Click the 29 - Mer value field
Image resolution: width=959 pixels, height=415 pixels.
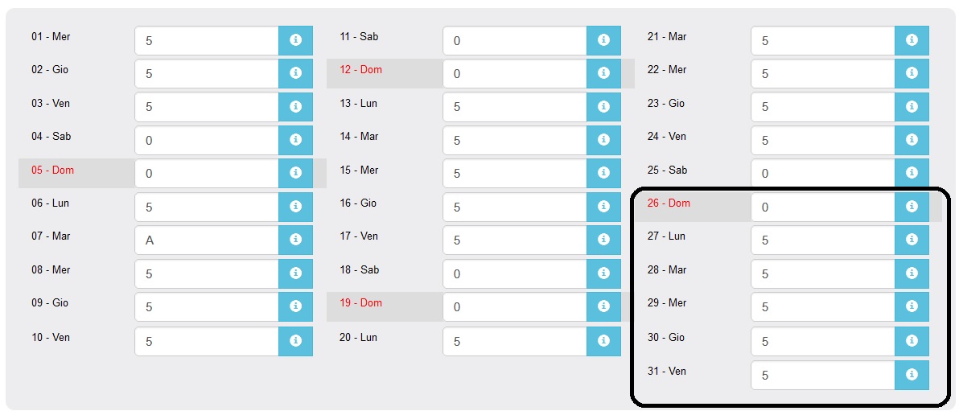823,306
